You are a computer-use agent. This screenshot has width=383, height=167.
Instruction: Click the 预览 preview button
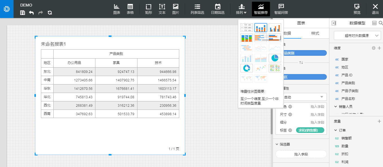point(357,9)
